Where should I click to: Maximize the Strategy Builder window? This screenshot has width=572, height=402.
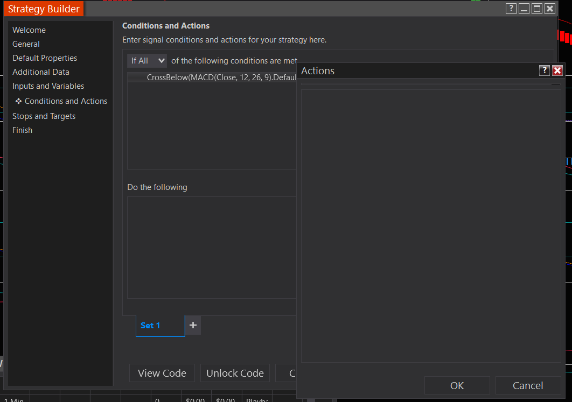click(x=537, y=9)
